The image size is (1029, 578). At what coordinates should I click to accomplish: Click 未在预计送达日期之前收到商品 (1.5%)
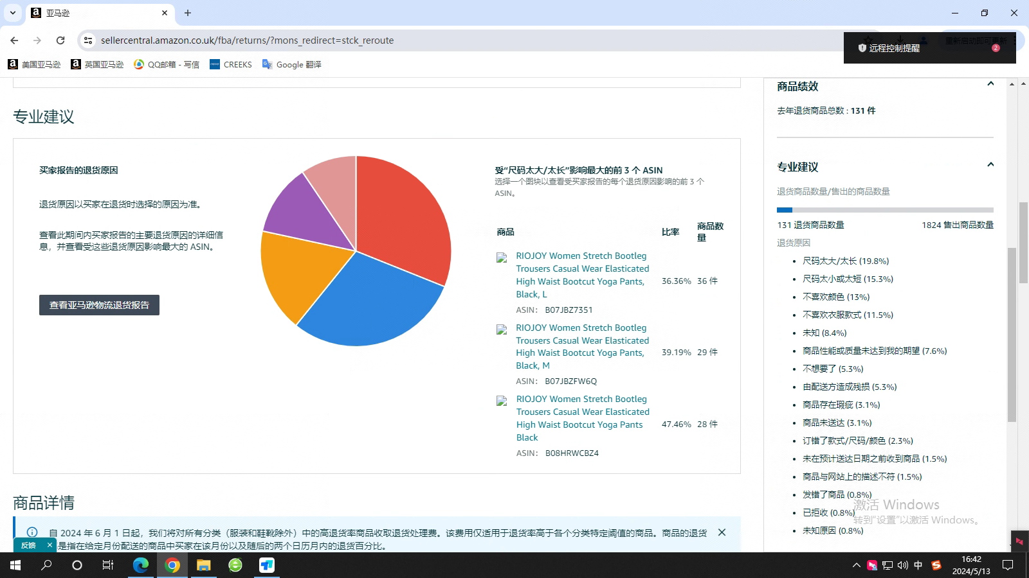click(875, 459)
